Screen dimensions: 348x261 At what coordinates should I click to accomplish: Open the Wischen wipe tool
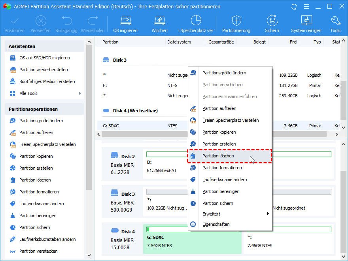(x=160, y=24)
